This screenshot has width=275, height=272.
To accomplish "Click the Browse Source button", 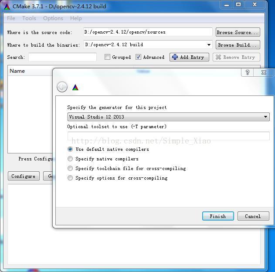I will coord(238,32).
